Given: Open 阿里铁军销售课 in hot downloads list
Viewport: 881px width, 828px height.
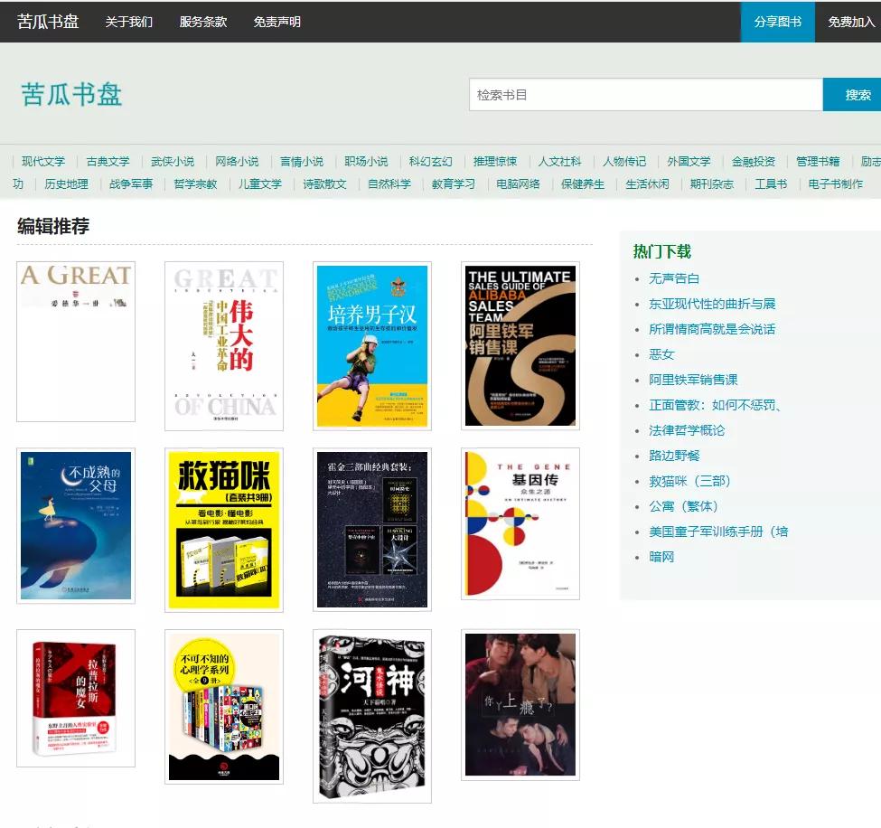Looking at the screenshot, I should click(691, 380).
